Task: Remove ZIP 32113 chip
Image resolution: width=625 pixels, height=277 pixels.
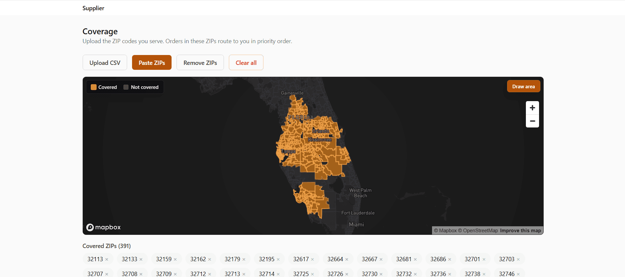Action: [107, 260]
